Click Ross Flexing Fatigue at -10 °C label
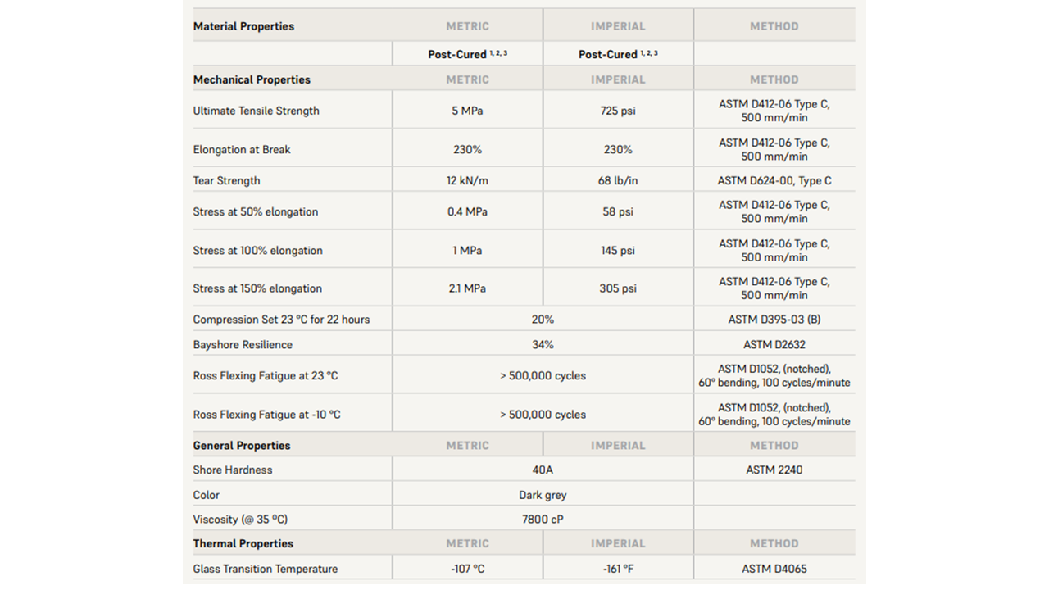This screenshot has width=1049, height=590. [x=266, y=415]
